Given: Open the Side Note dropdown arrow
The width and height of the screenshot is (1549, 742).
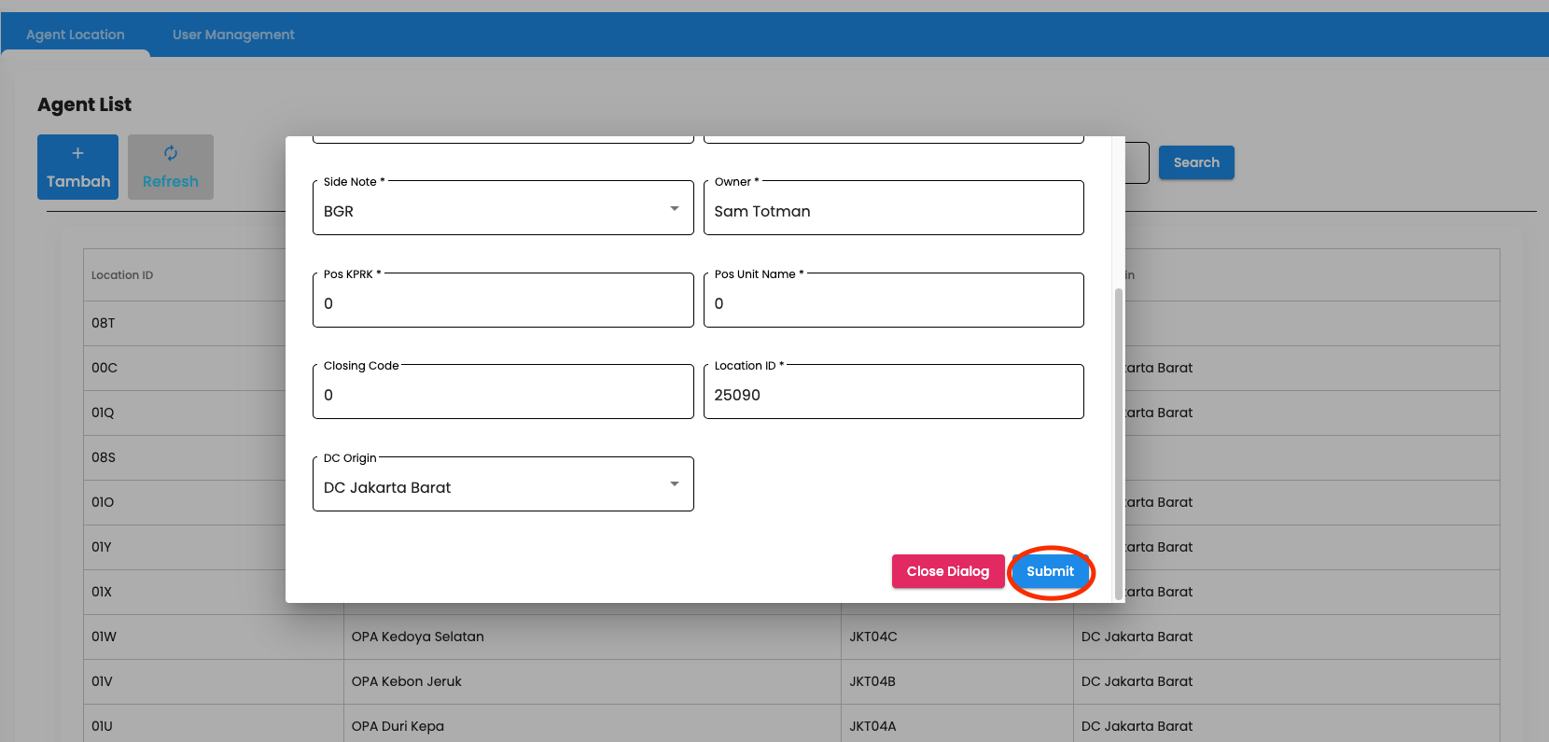Looking at the screenshot, I should tap(674, 209).
